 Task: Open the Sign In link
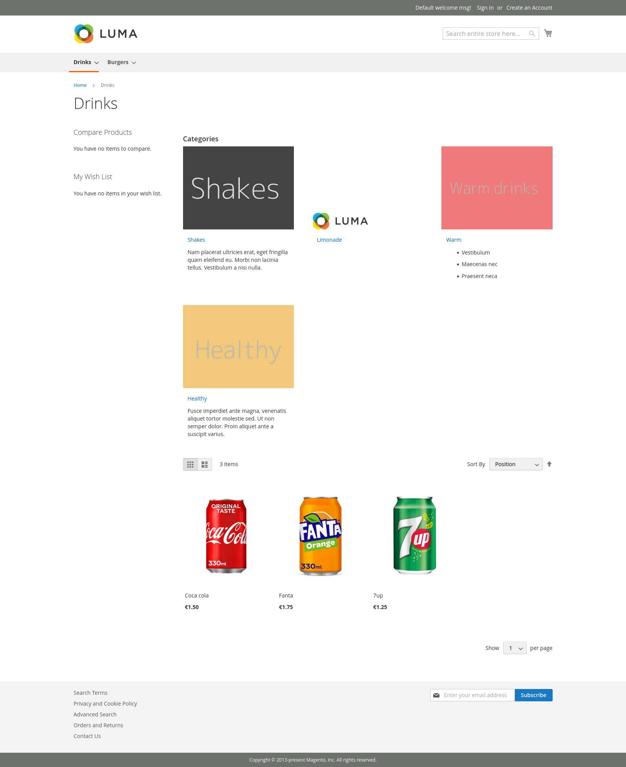click(485, 8)
